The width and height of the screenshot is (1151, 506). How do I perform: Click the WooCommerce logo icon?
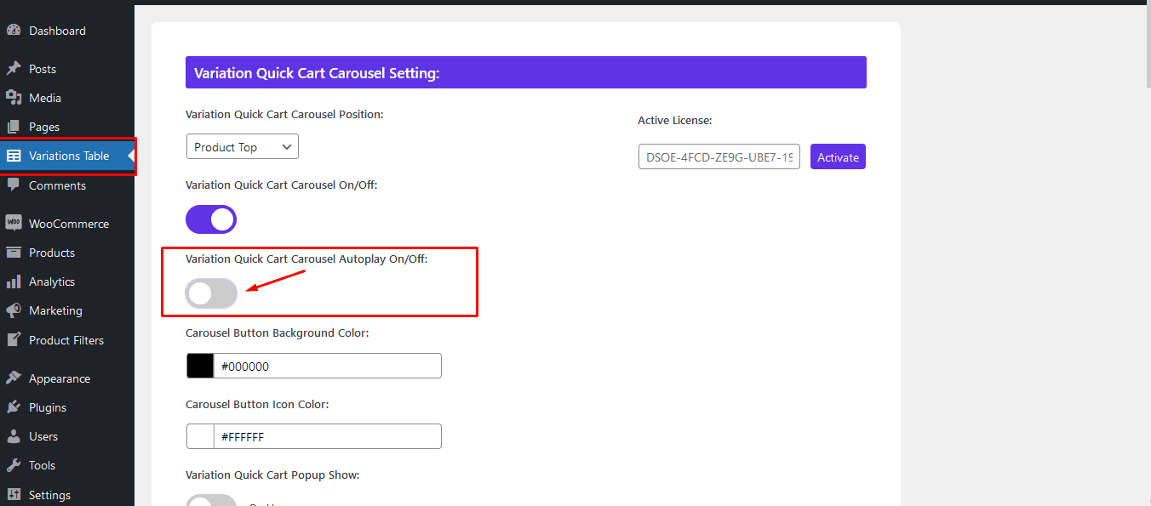pyautogui.click(x=14, y=224)
